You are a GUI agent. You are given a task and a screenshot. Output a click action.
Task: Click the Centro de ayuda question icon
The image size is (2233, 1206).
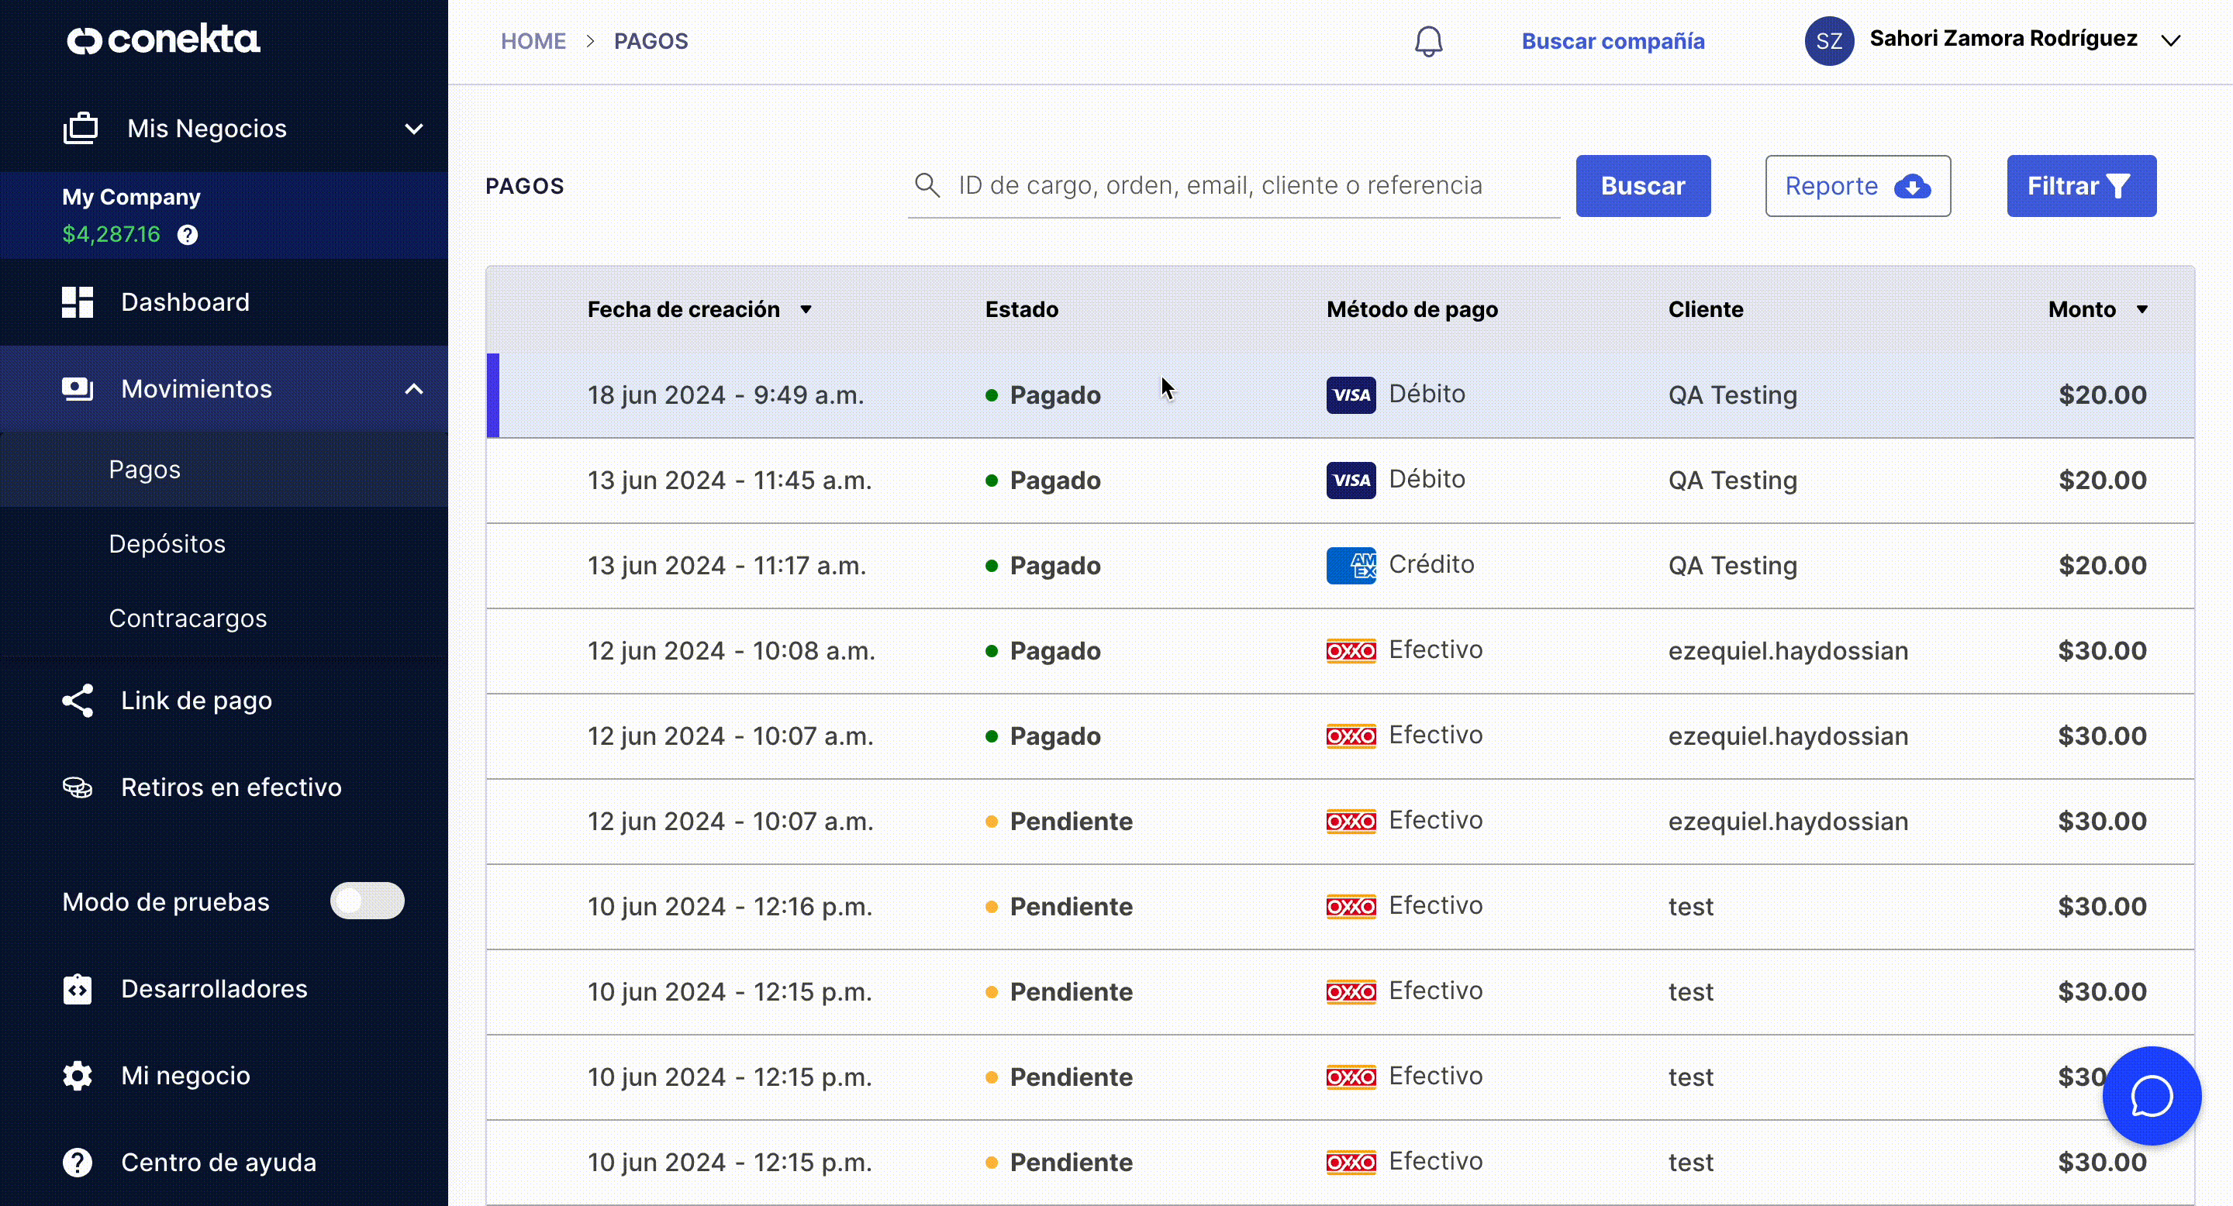(x=78, y=1162)
